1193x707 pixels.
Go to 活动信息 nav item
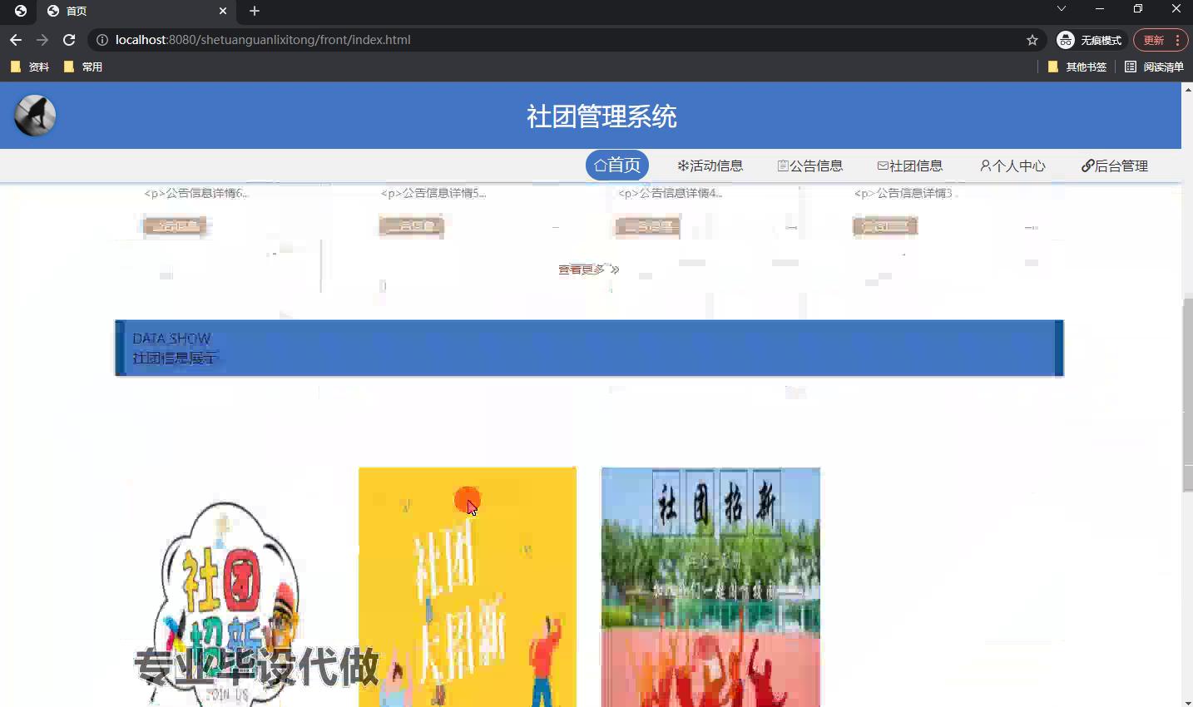click(710, 166)
